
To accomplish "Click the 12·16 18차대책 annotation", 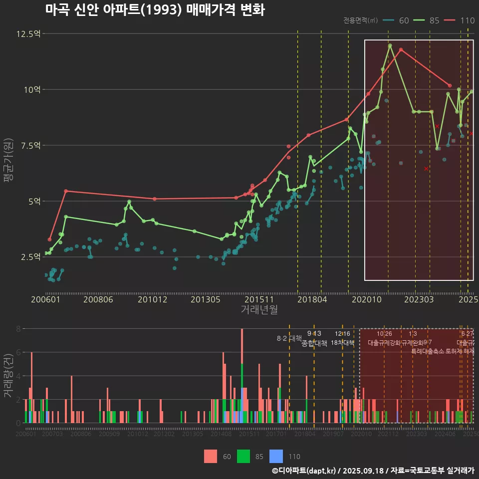I will pos(342,338).
